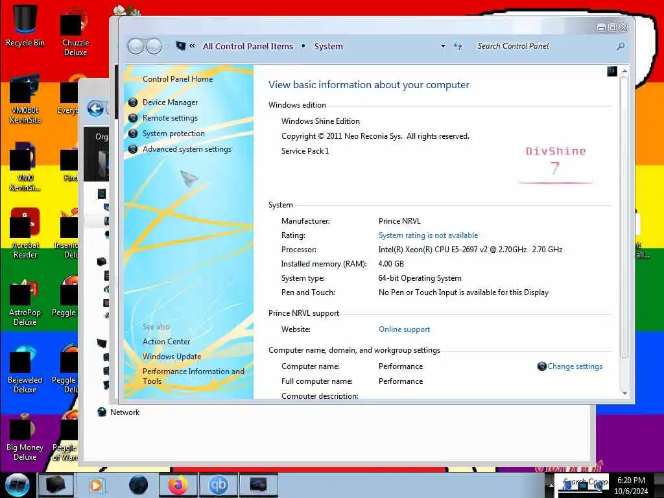Open Advanced system settings
Image resolution: width=664 pixels, height=498 pixels.
coord(187,149)
